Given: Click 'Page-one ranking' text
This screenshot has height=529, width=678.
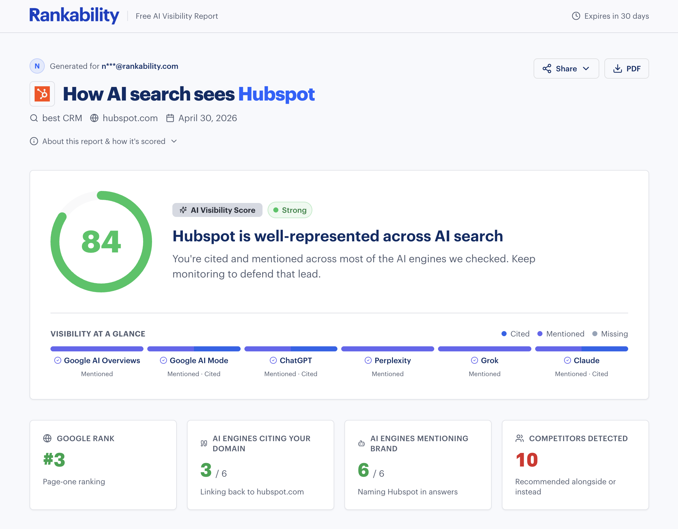Looking at the screenshot, I should [x=74, y=481].
